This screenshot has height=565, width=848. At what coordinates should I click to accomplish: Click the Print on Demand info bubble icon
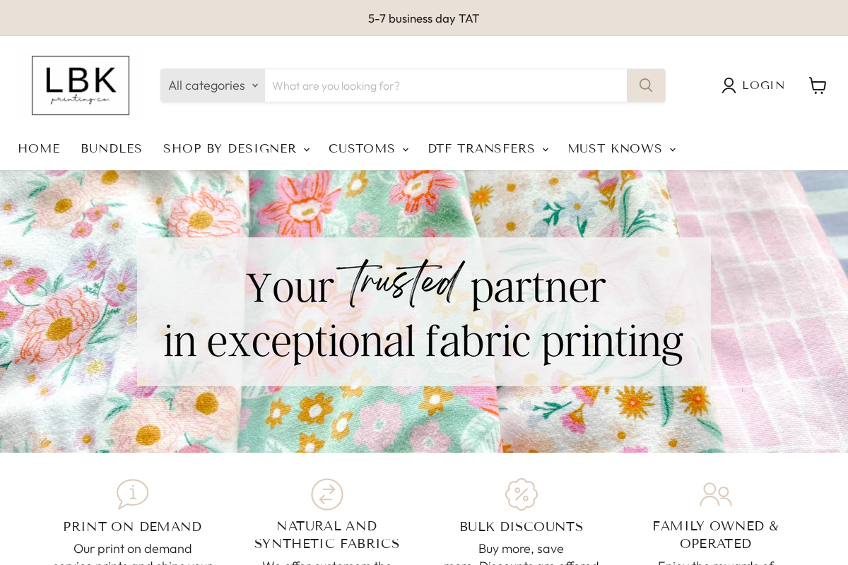(x=132, y=494)
